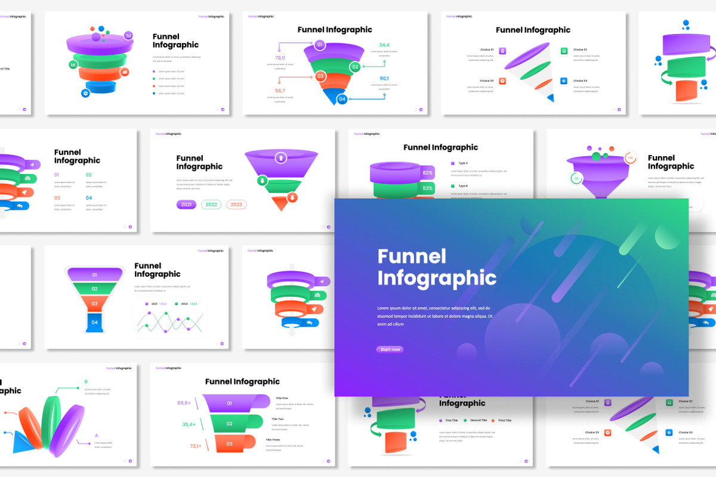Click the line chart beside the 01–04 funnel

[170, 323]
